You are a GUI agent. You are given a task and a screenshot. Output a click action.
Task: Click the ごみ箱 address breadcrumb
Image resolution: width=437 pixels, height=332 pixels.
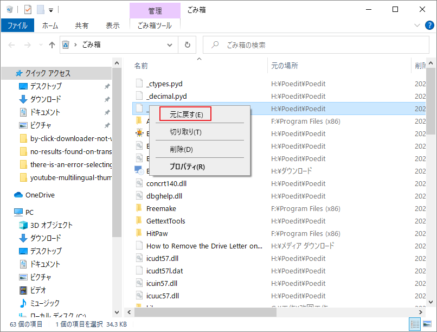point(92,44)
